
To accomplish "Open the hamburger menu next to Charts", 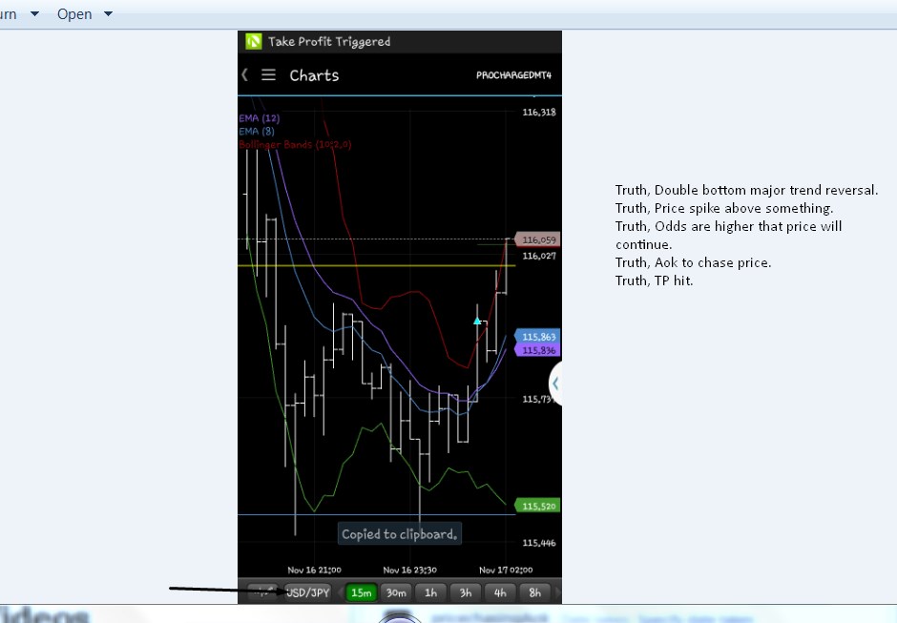I will click(268, 75).
